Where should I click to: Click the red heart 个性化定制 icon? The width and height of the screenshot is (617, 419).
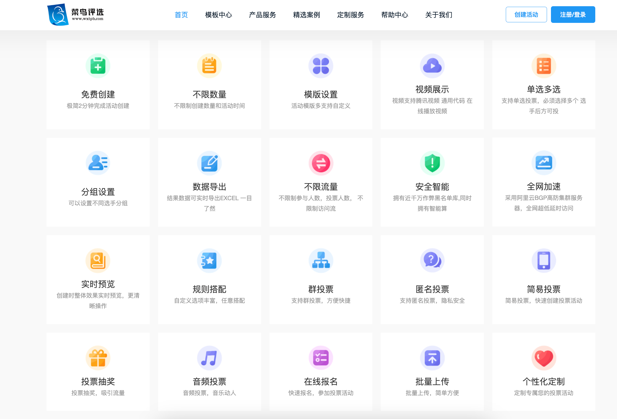coord(544,358)
